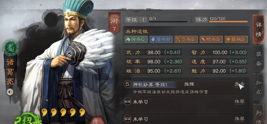This screenshot has height=124, width=267.
Task: Switch to the 加点 attribute points tab
Action: (x=259, y=87)
